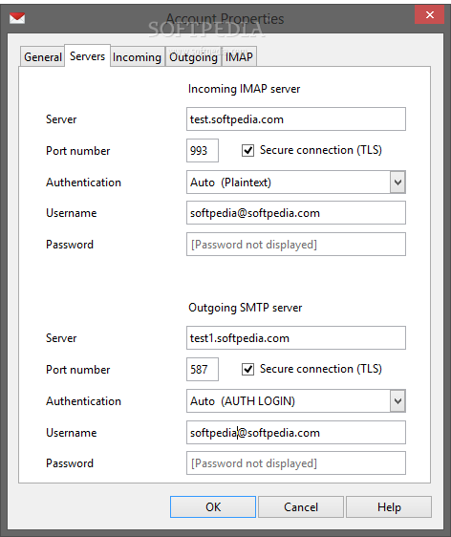Open the SMTP Authentication dropdown Auto (AUTH LOGIN)

pyautogui.click(x=296, y=401)
